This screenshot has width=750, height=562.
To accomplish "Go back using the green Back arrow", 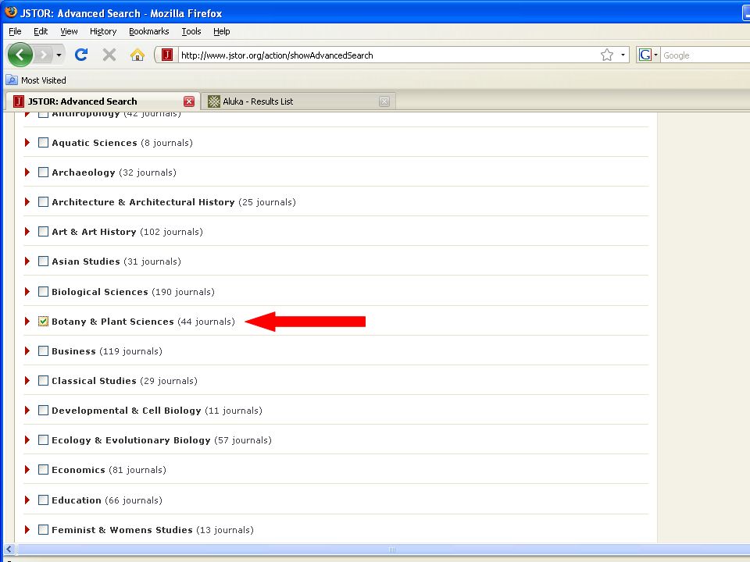I will pyautogui.click(x=20, y=55).
